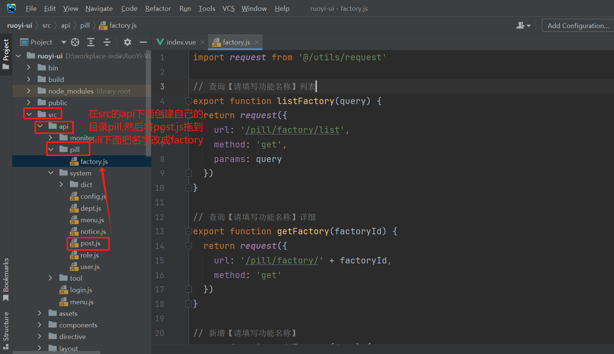Viewport: 614px width, 354px height.
Task: Expand the directive folder
Action: coord(40,336)
